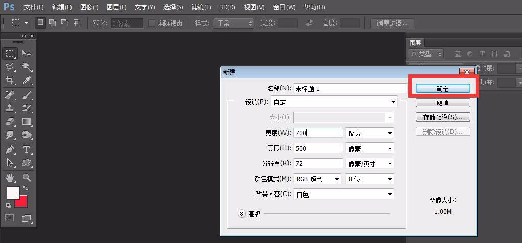Filter layers by type layers icon
This screenshot has height=243, width=522.
482,54
